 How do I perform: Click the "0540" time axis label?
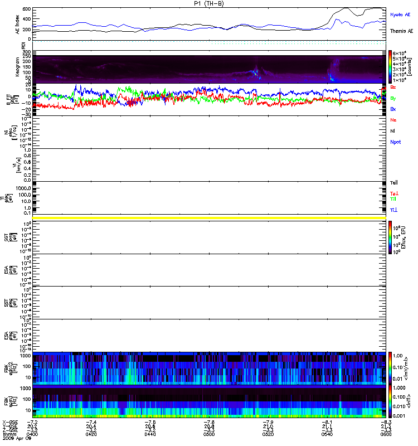pos(327,434)
